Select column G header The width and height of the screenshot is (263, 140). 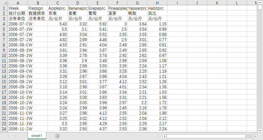137,3
